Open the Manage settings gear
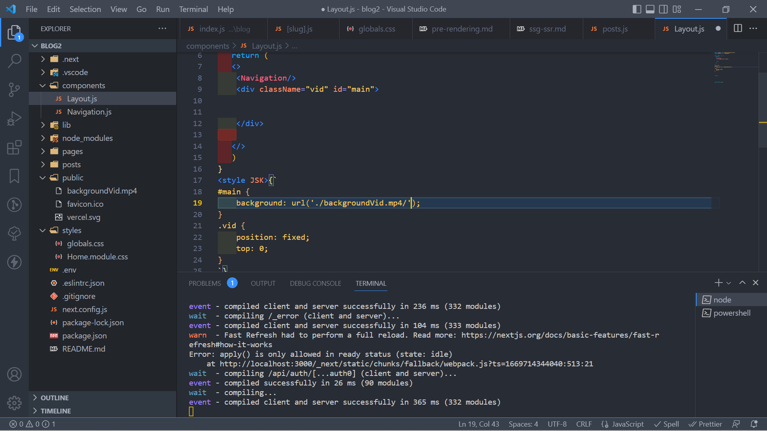Screen dimensions: 767x431 [x=14, y=403]
